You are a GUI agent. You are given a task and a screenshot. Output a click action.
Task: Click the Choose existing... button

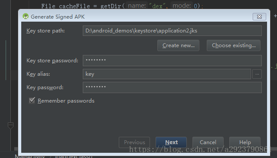(x=234, y=45)
